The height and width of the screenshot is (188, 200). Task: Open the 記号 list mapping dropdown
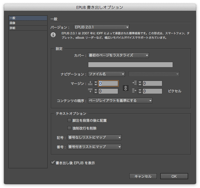(x=94, y=137)
